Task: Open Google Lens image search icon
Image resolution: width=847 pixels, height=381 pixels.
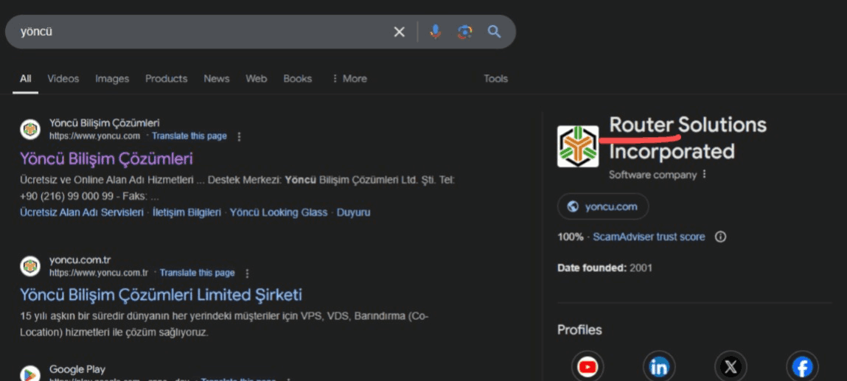Action: [464, 32]
